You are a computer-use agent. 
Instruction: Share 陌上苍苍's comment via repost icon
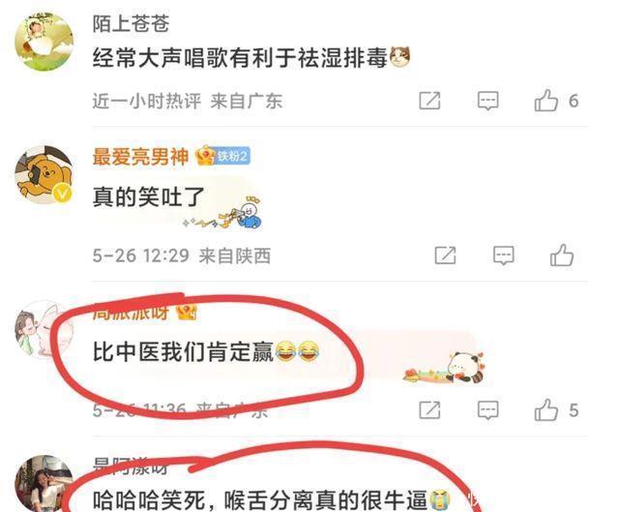point(429,101)
